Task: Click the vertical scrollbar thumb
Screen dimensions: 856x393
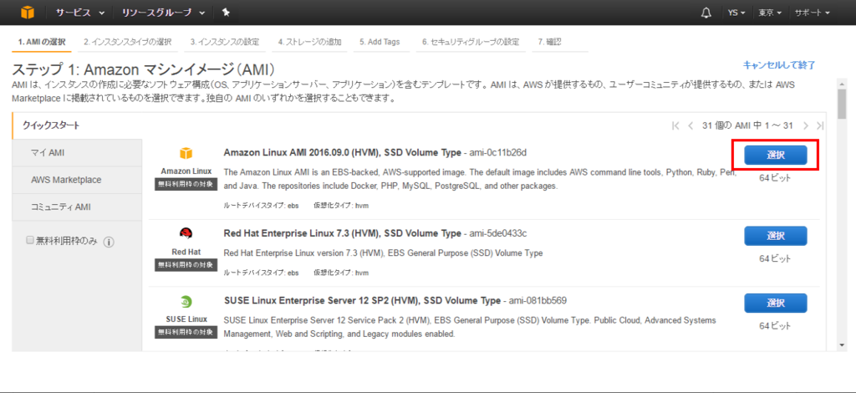Action: [843, 104]
